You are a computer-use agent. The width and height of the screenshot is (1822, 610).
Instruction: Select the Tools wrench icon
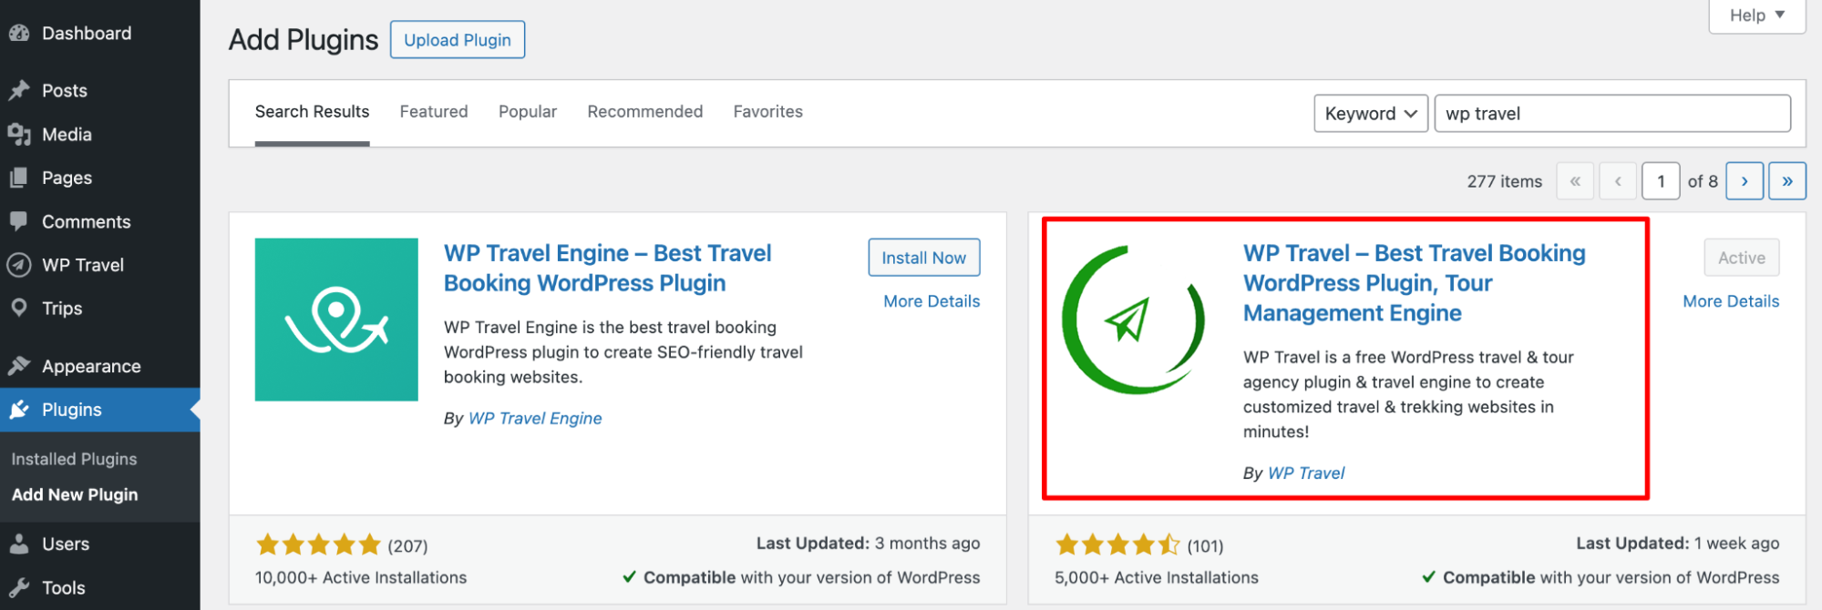coord(21,587)
